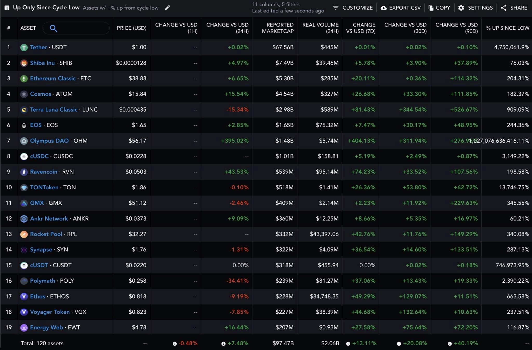Screen dimensions: 532x350
Task: Open the Energy Web asset link
Action: pos(46,328)
